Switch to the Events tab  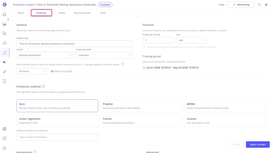62,13
